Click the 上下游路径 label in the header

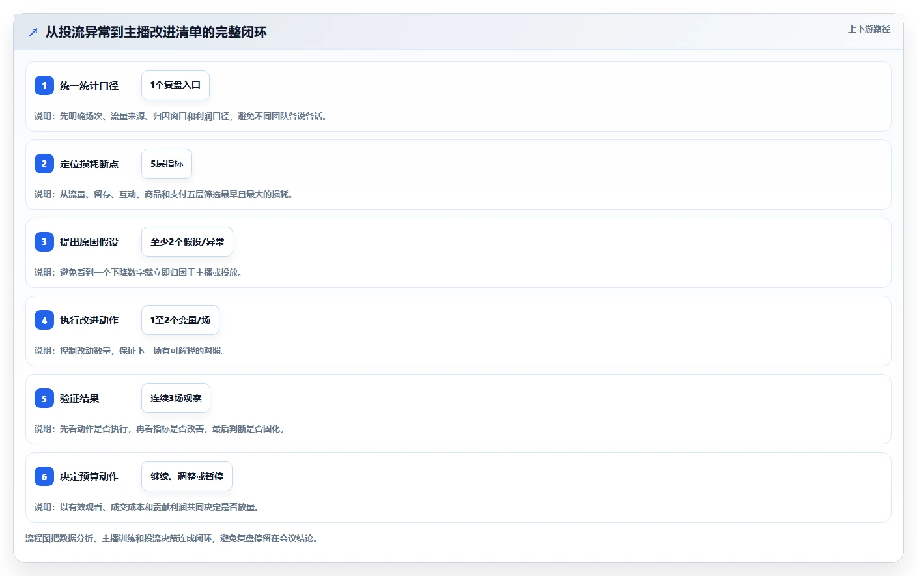(x=869, y=29)
